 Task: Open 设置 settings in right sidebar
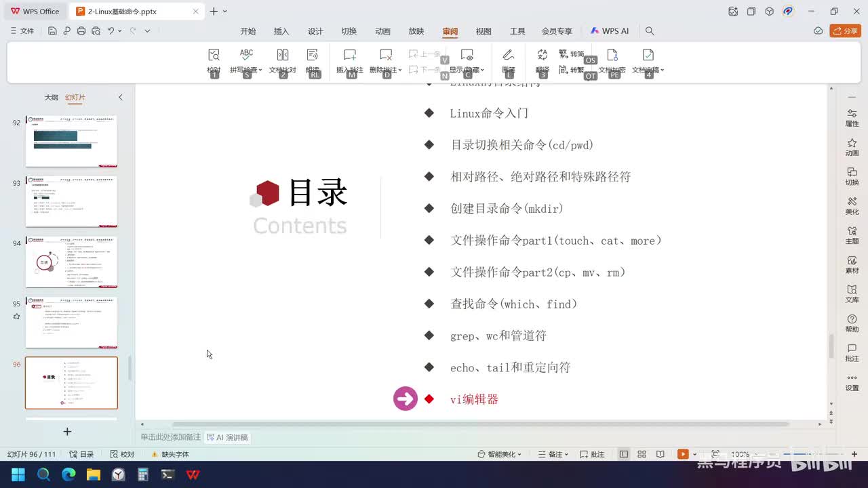tap(852, 382)
